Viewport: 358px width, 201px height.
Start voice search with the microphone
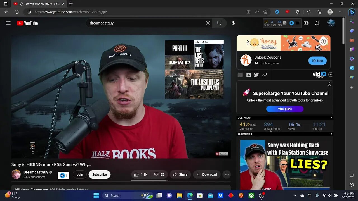[x=233, y=23]
